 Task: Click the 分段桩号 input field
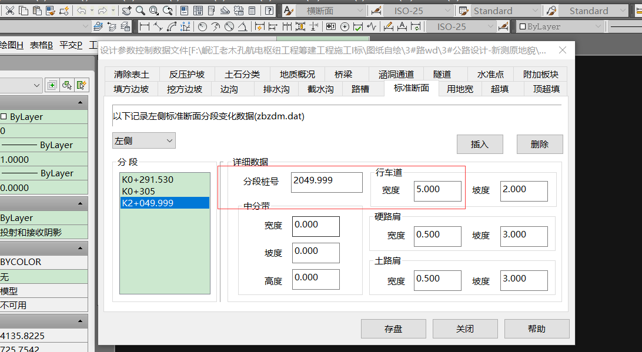(326, 182)
